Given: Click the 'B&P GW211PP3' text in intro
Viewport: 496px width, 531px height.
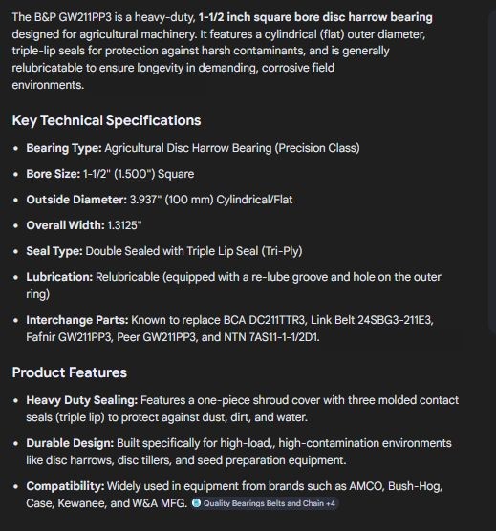Looking at the screenshot, I should (73, 17).
